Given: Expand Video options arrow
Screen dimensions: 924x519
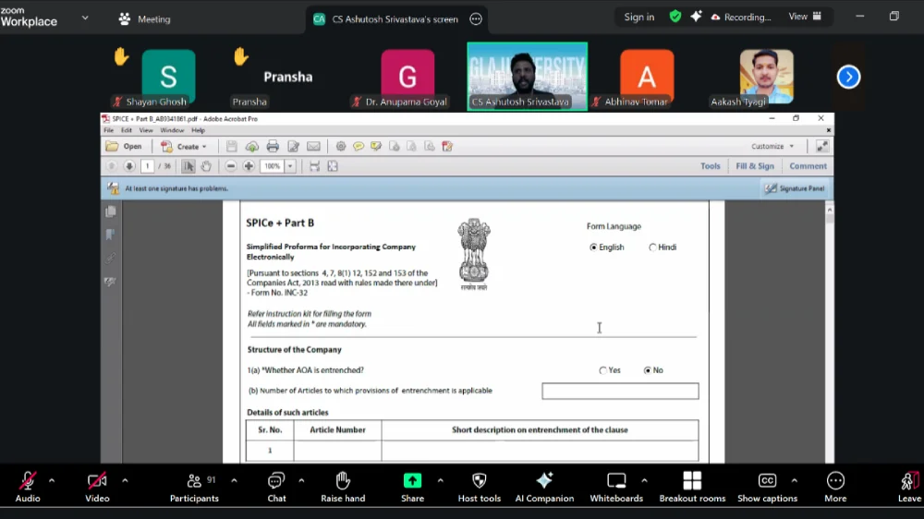Looking at the screenshot, I should tap(125, 480).
